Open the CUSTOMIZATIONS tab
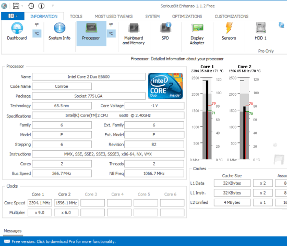Image resolution: width=287 pixels, height=246 pixels. [x=232, y=17]
